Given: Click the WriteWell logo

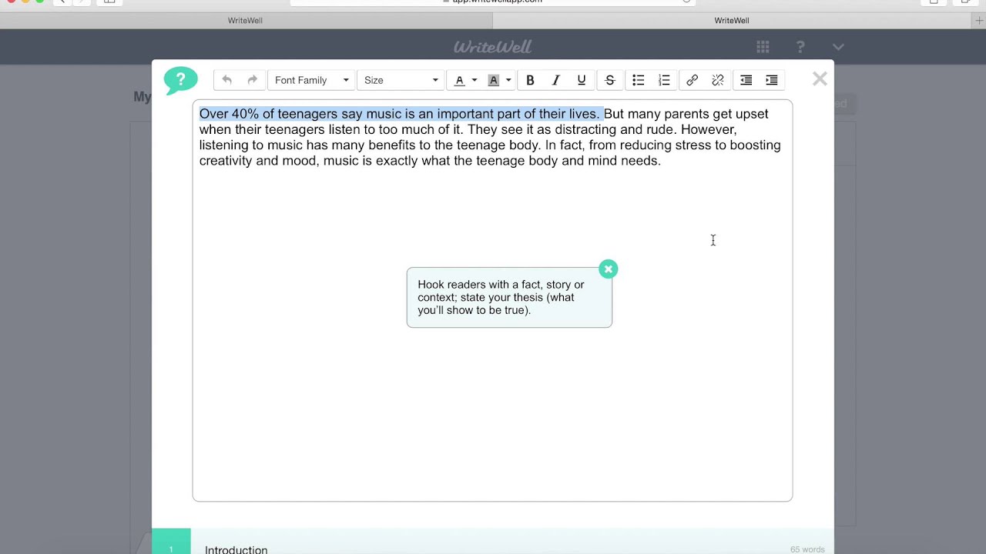Looking at the screenshot, I should pos(493,47).
